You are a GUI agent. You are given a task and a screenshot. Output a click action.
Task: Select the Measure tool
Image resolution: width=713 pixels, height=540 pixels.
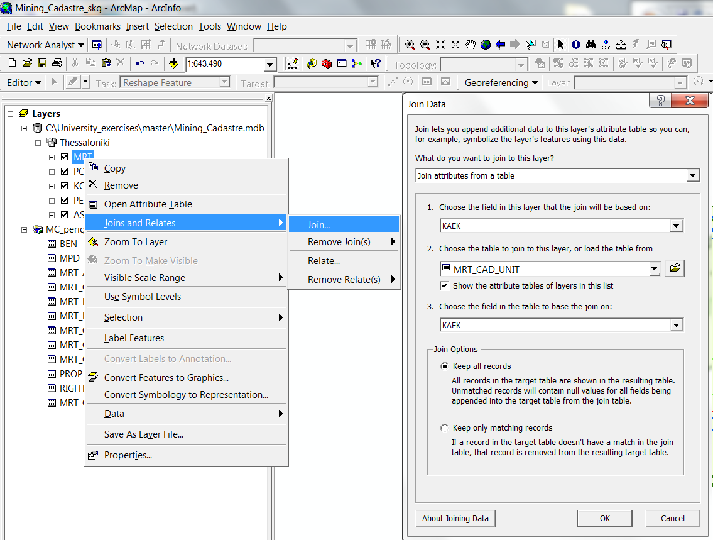[621, 45]
